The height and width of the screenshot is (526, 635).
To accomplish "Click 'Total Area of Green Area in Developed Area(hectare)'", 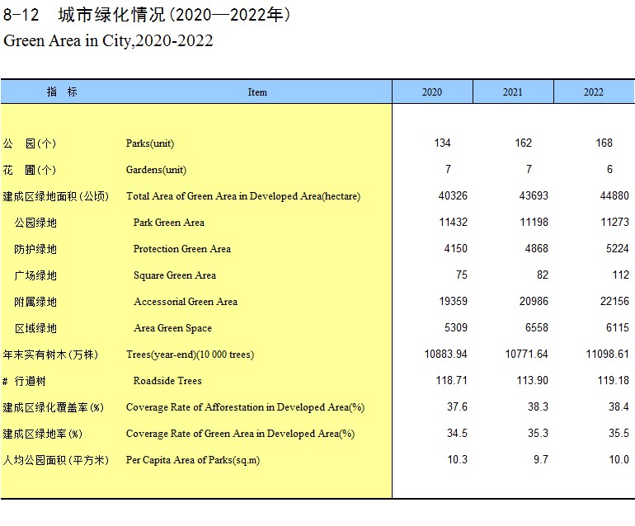I will tap(243, 196).
